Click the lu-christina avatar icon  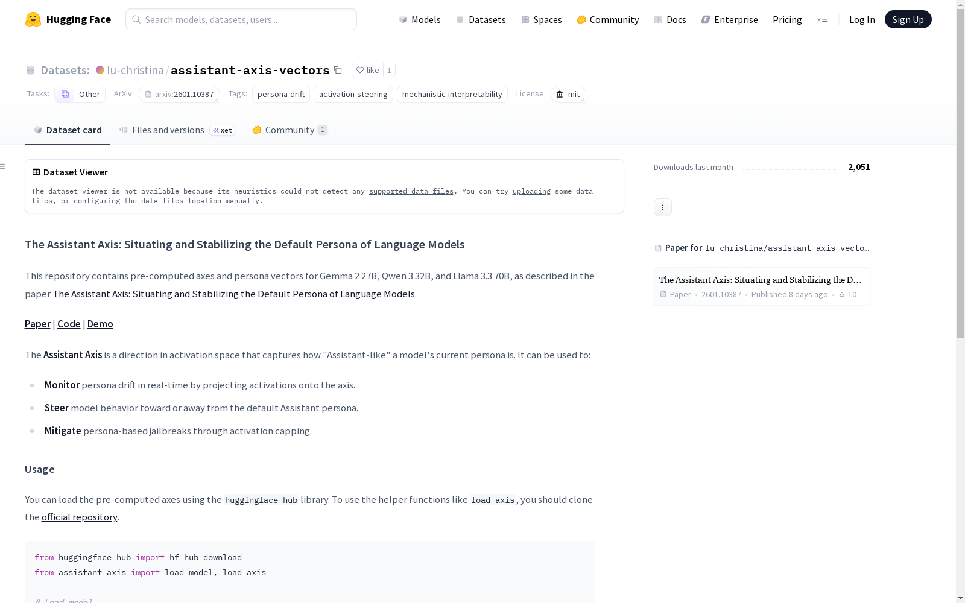(x=100, y=70)
